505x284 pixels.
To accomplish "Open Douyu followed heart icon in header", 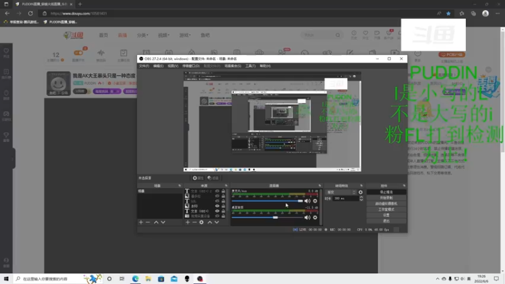I will 365,33.
